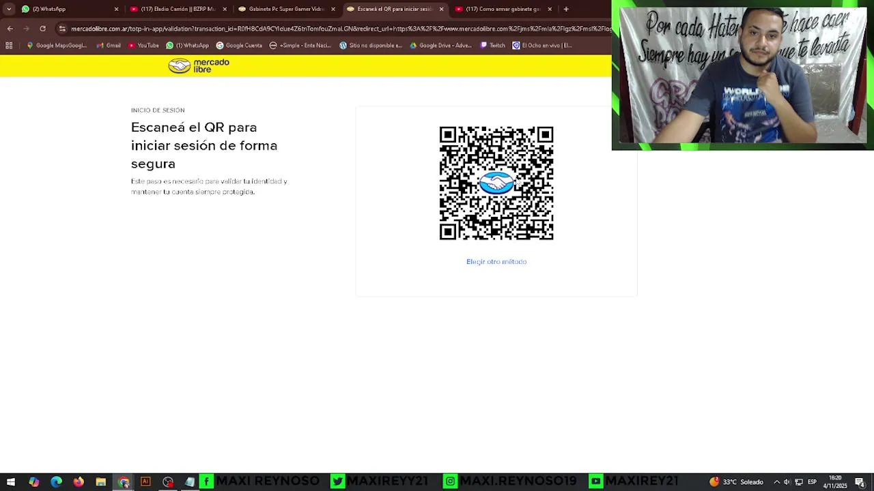874x491 pixels.
Task: Open the Gmail bookmark
Action: click(109, 46)
